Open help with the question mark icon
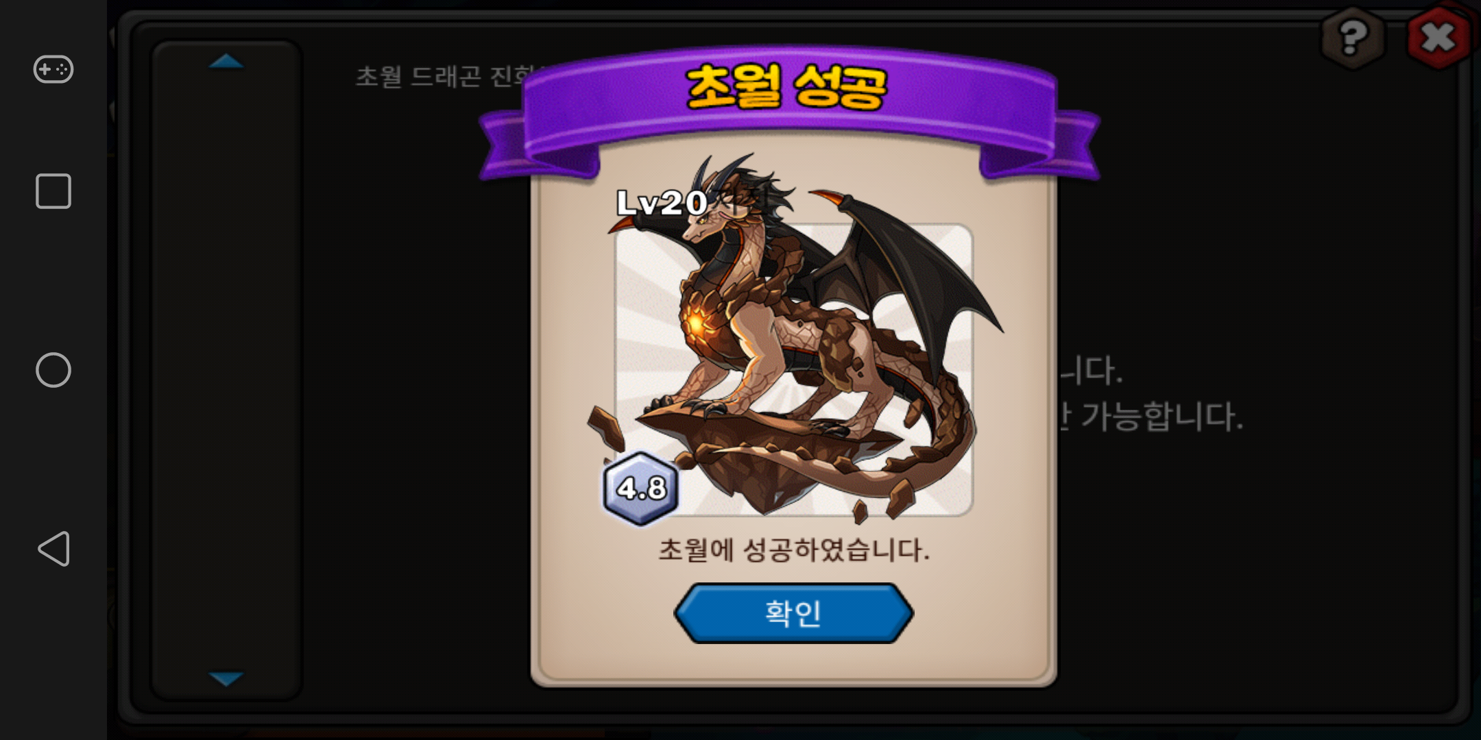The width and height of the screenshot is (1481, 740). point(1353,38)
